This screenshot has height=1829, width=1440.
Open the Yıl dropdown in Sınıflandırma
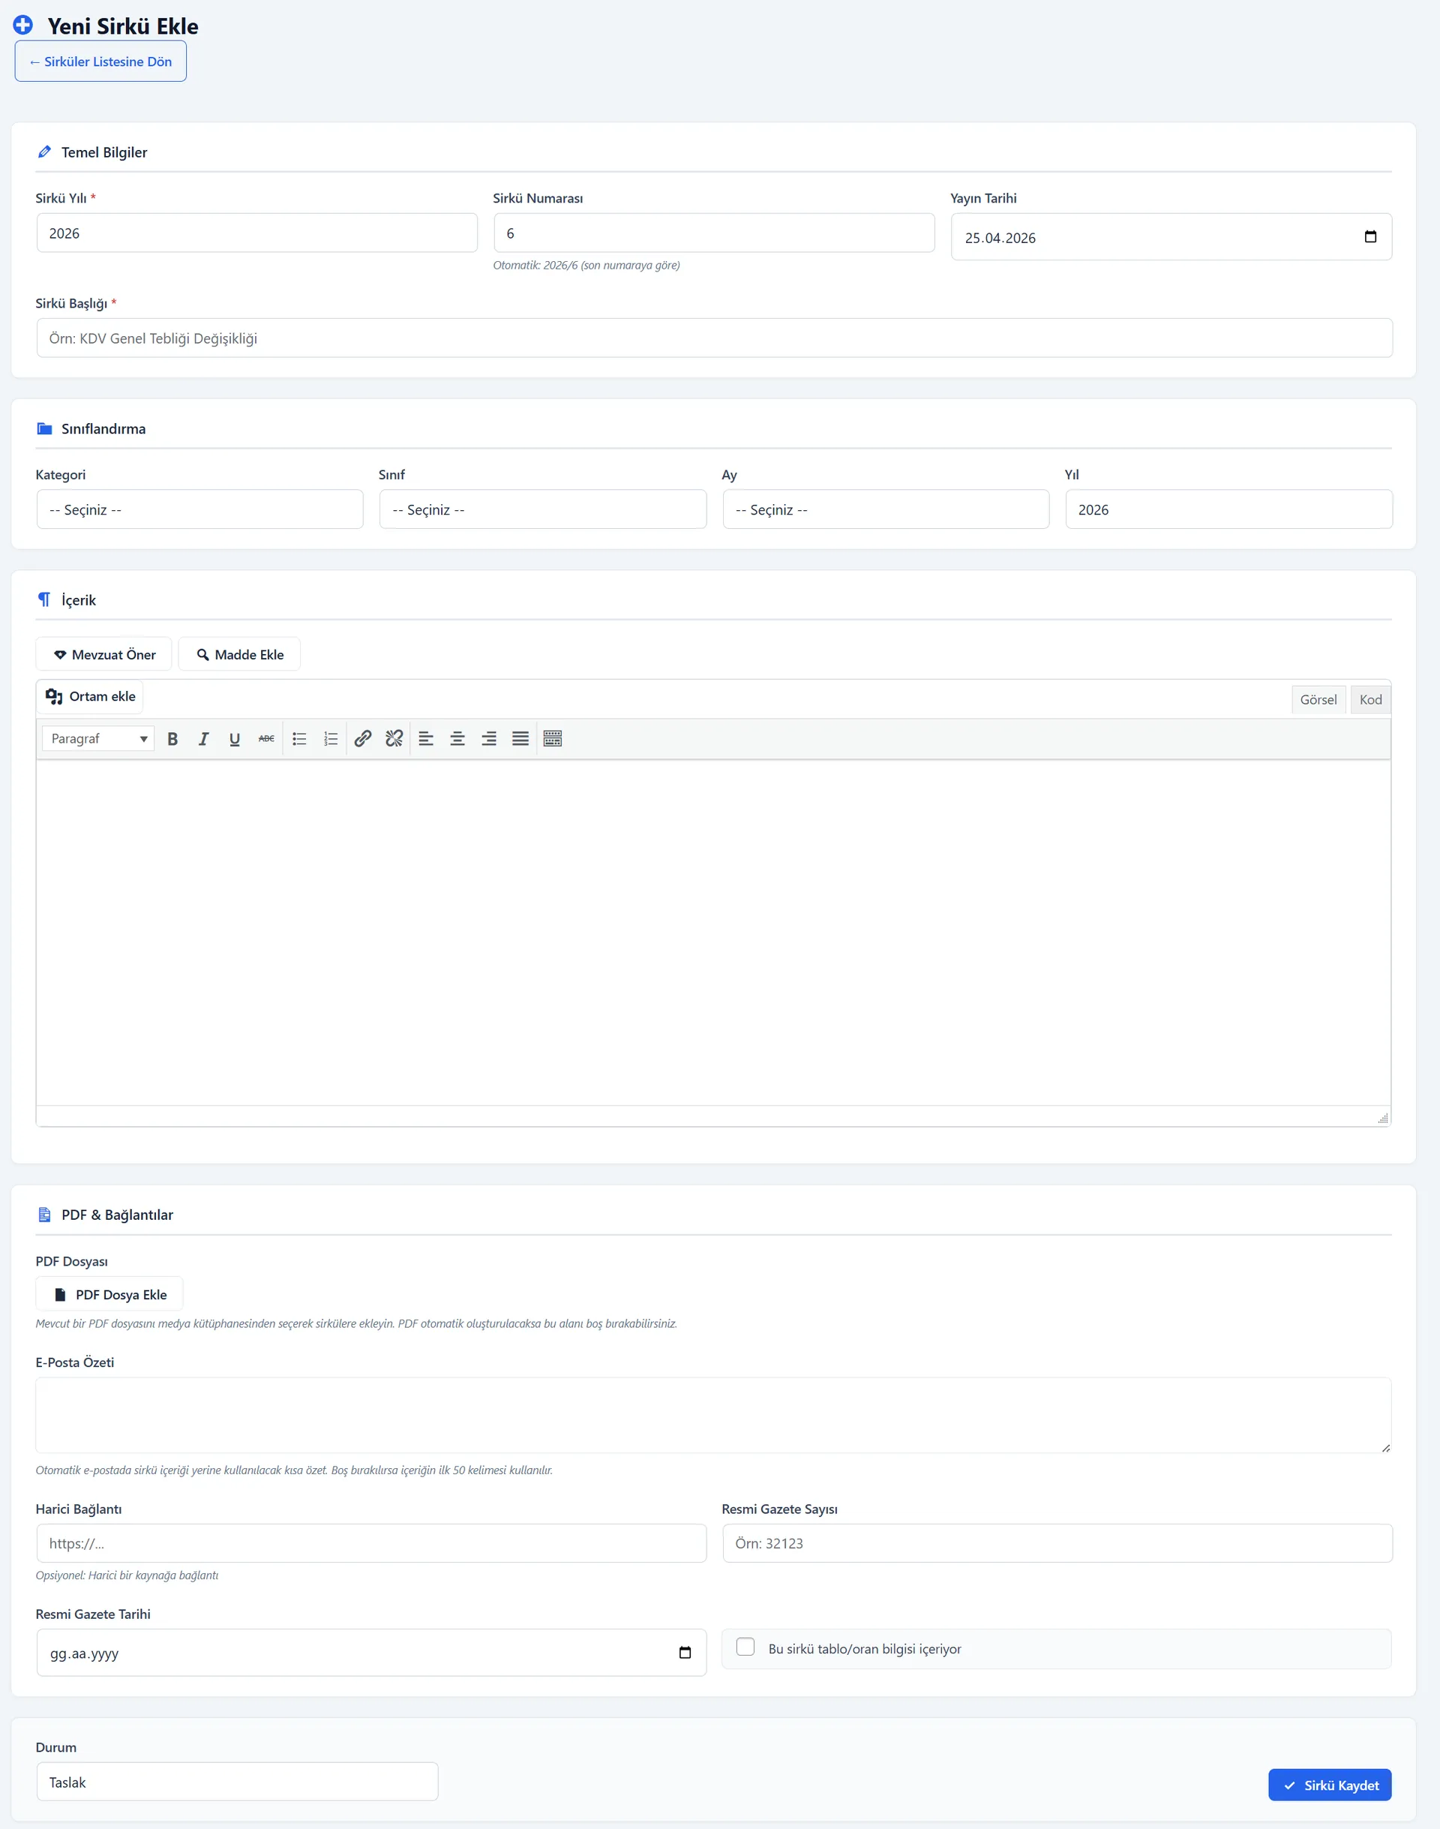pos(1229,509)
